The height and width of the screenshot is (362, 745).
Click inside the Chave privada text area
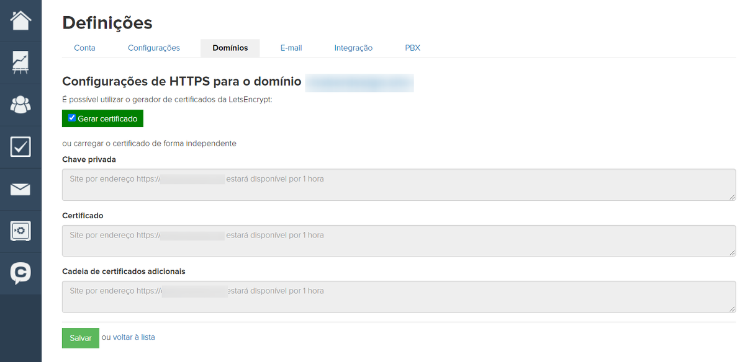[x=399, y=185]
